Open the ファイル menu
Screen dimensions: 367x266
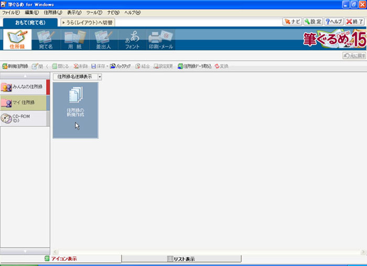click(x=11, y=12)
